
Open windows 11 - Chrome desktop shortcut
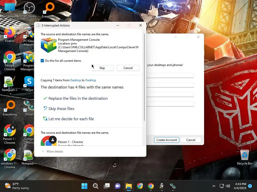pyautogui.click(x=10, y=159)
